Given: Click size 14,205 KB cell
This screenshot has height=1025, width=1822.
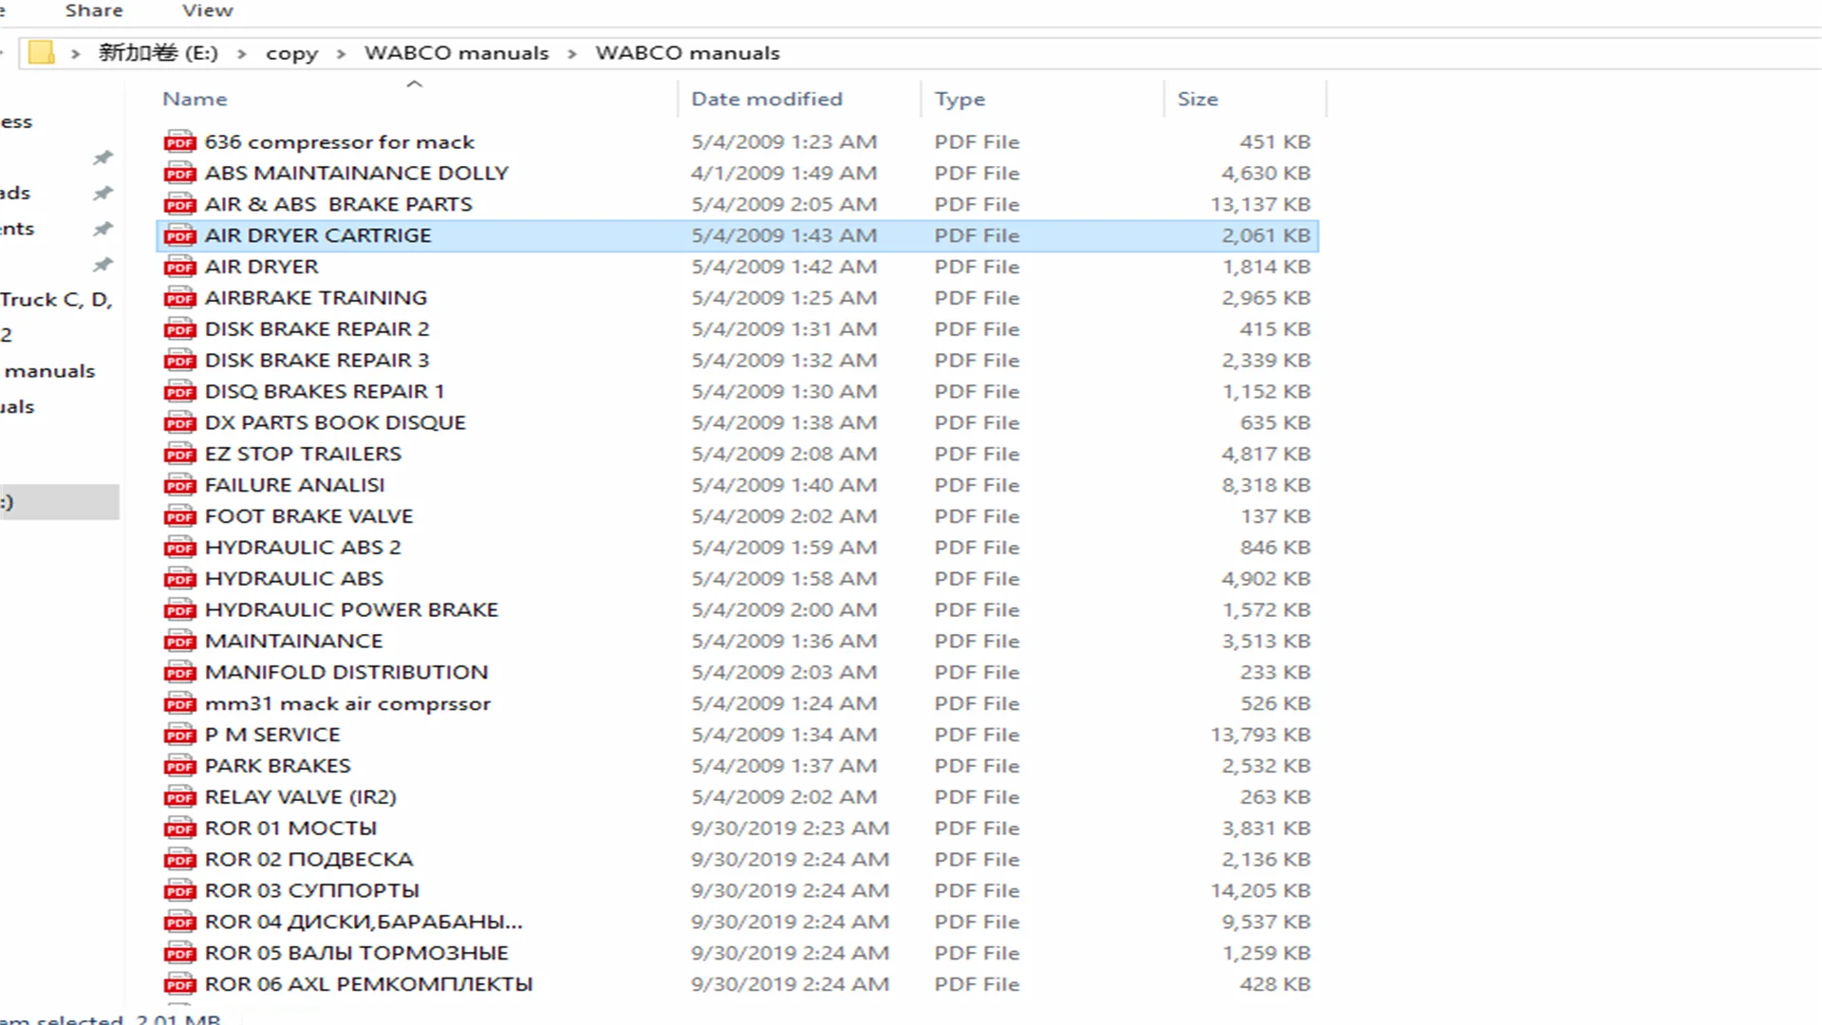Looking at the screenshot, I should pyautogui.click(x=1260, y=891).
